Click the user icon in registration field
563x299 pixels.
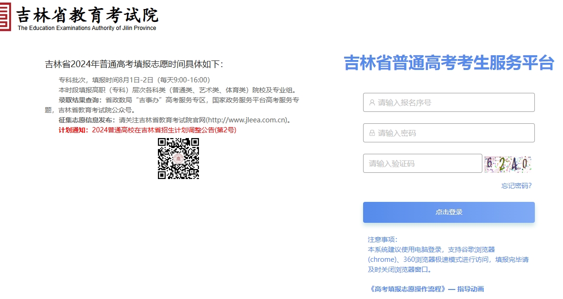(x=372, y=102)
